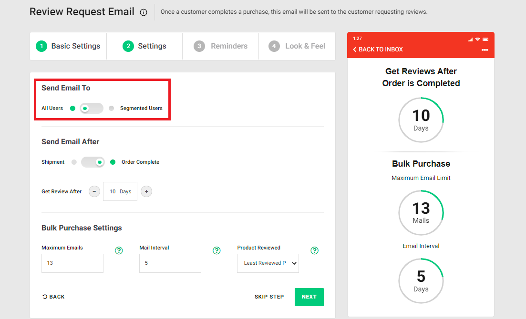Click the 10 Days progress circle in preview
Image resolution: width=526 pixels, height=319 pixels.
click(x=421, y=120)
